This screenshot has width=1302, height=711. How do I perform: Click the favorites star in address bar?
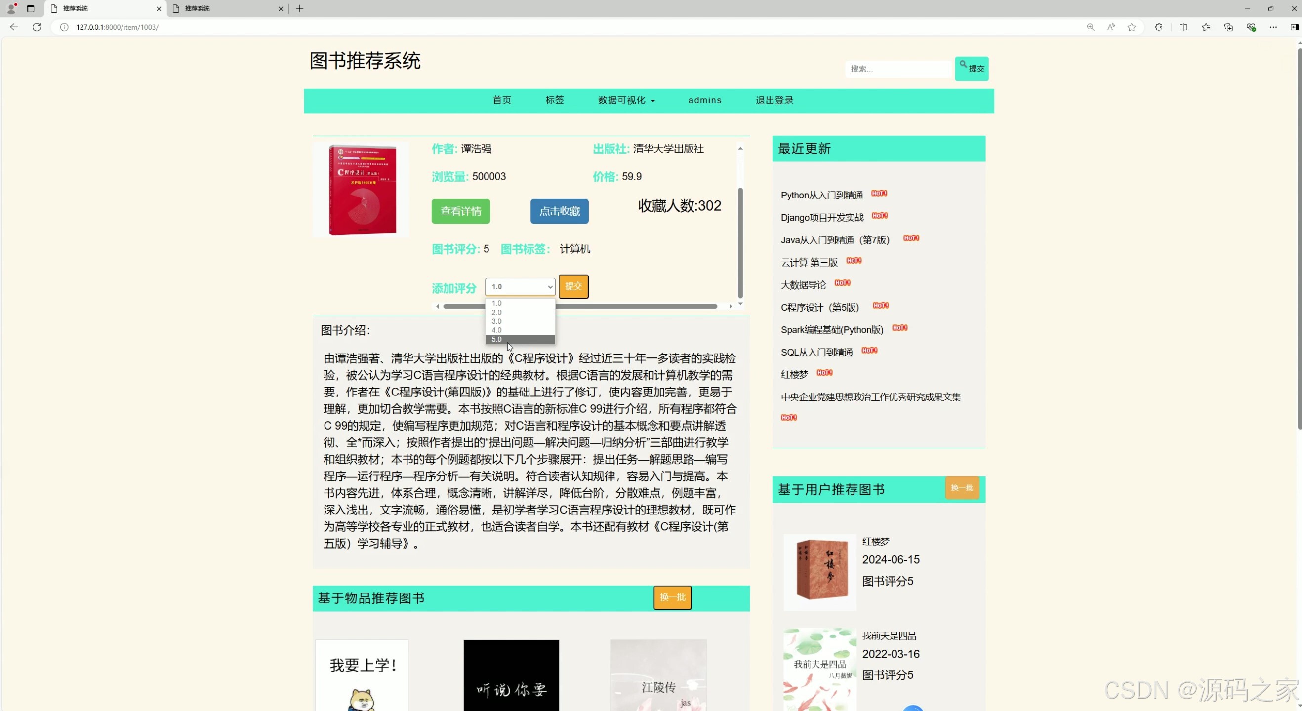(1131, 27)
